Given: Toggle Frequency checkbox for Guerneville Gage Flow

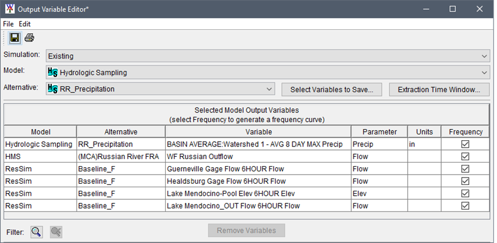Looking at the screenshot, I should (x=465, y=169).
